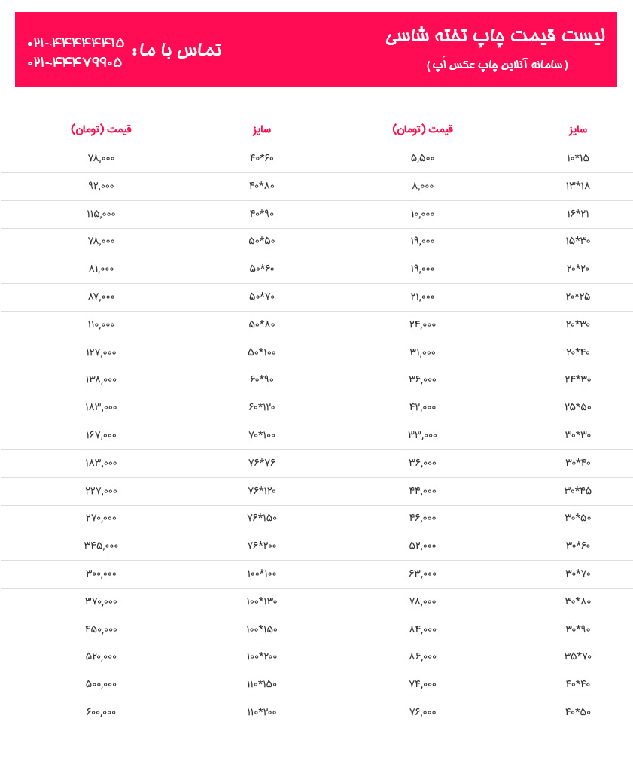The image size is (633, 764).
Task: Select the price cell ۵,۵۰۰
Action: [x=422, y=158]
